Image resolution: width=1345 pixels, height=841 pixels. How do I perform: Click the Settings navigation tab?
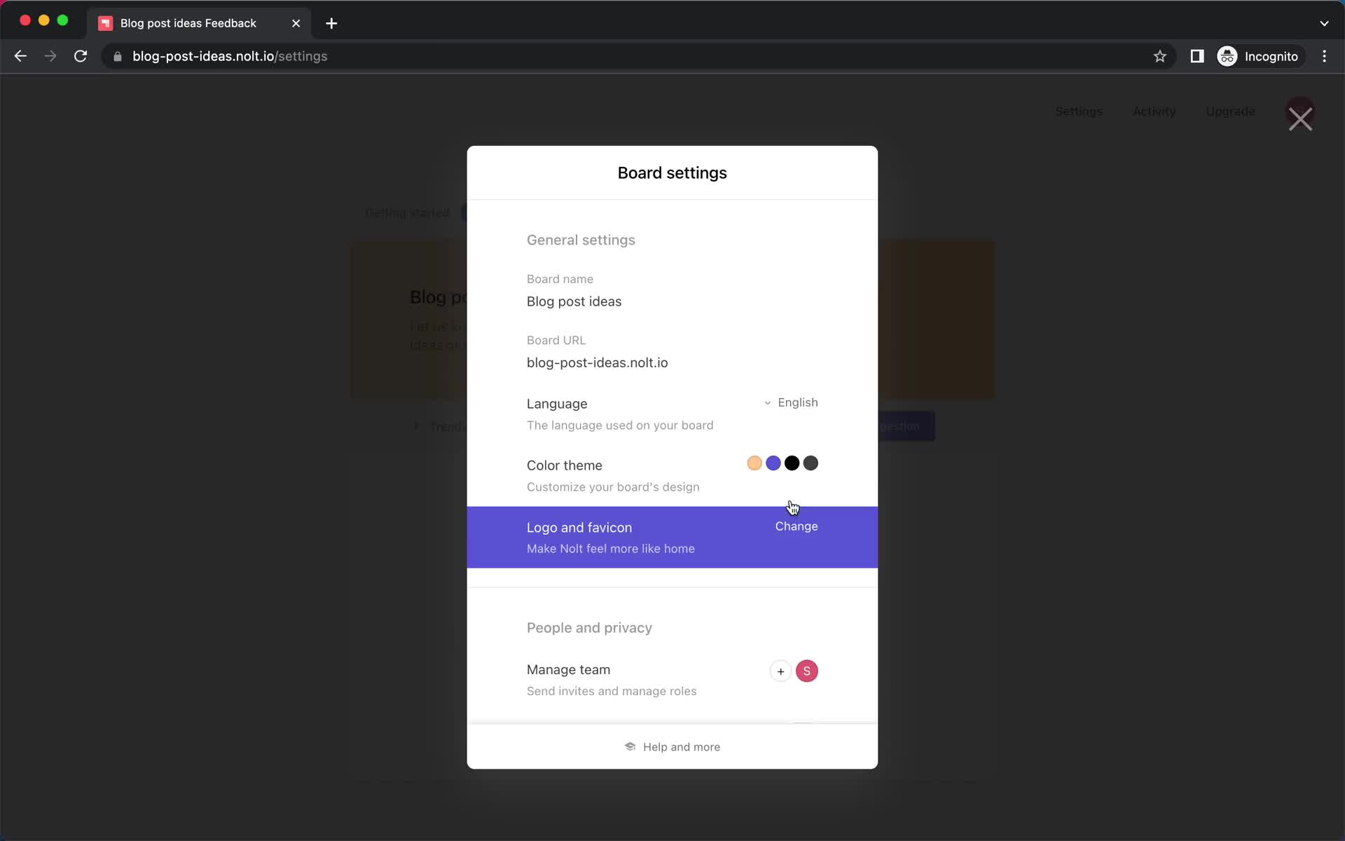coord(1079,111)
